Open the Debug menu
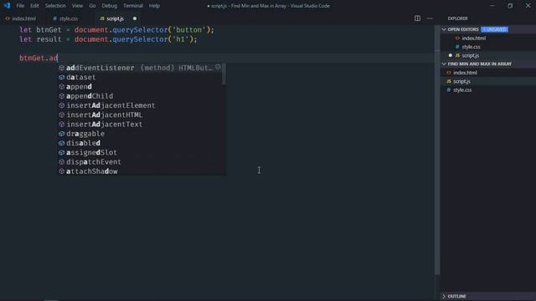This screenshot has height=301, width=536. pos(110,6)
